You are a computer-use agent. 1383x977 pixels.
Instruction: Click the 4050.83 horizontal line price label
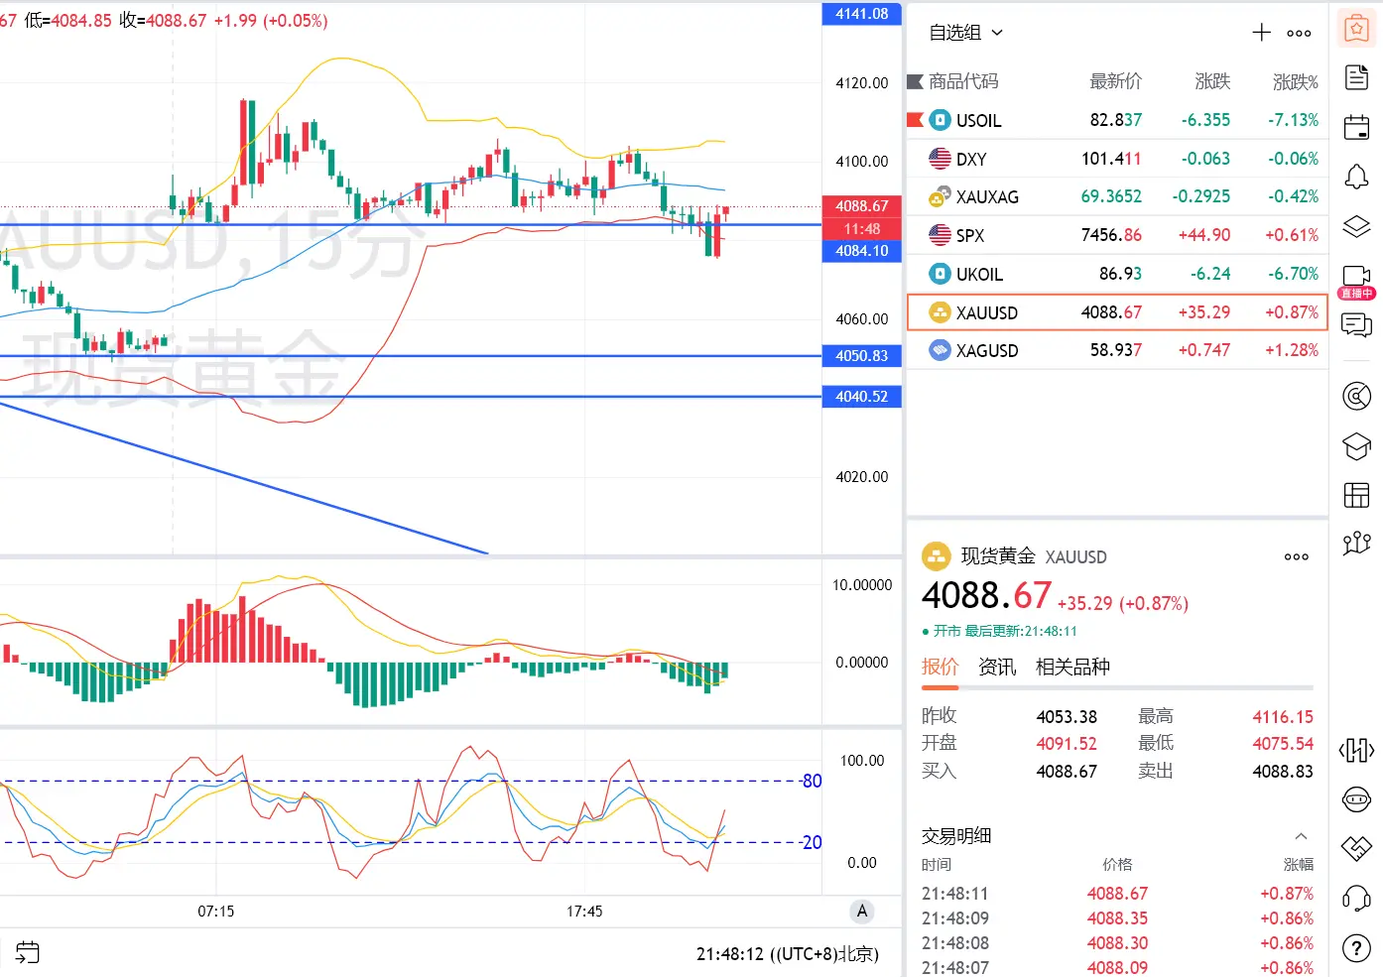point(862,356)
